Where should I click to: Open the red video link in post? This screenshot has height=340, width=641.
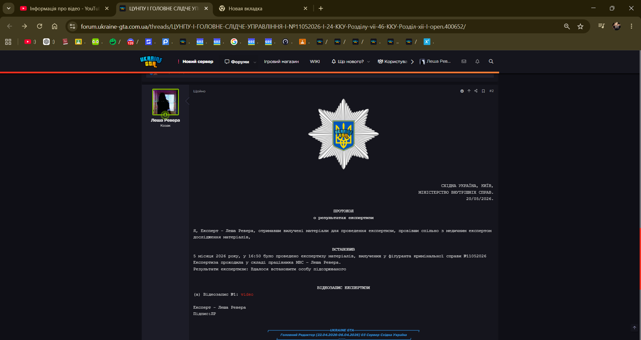coord(247,294)
